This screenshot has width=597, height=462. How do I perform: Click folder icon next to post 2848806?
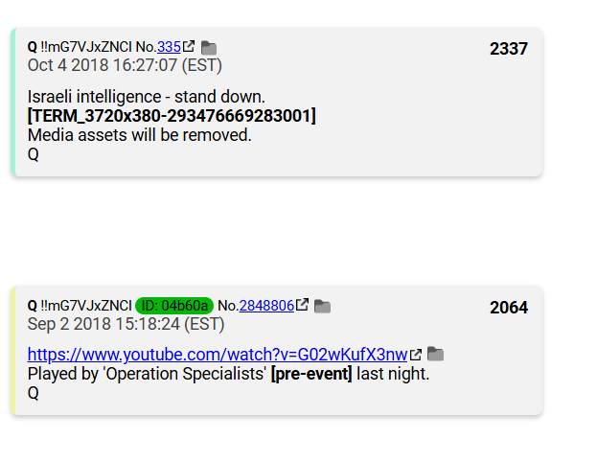(x=322, y=306)
